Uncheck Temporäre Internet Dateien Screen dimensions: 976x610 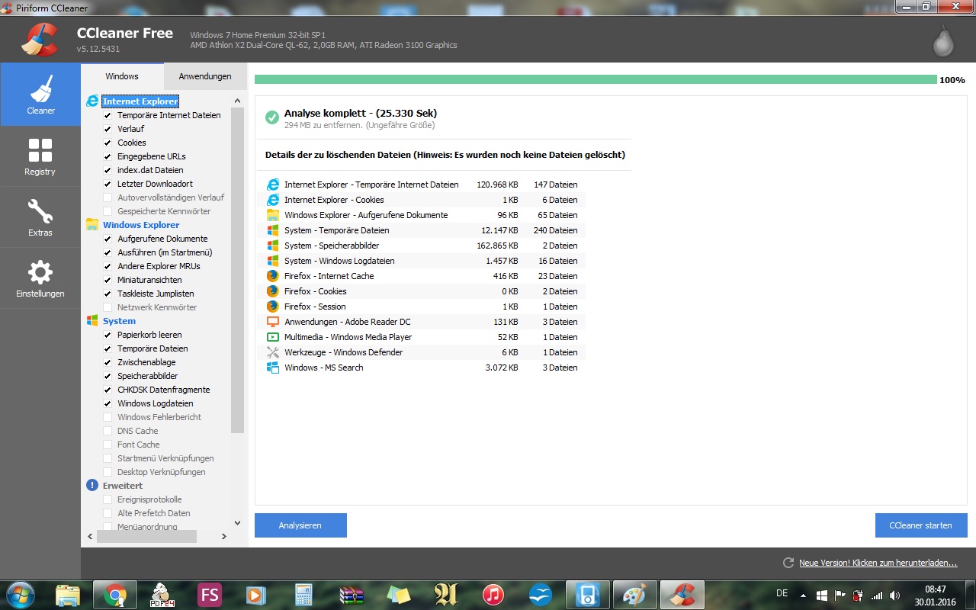[108, 115]
